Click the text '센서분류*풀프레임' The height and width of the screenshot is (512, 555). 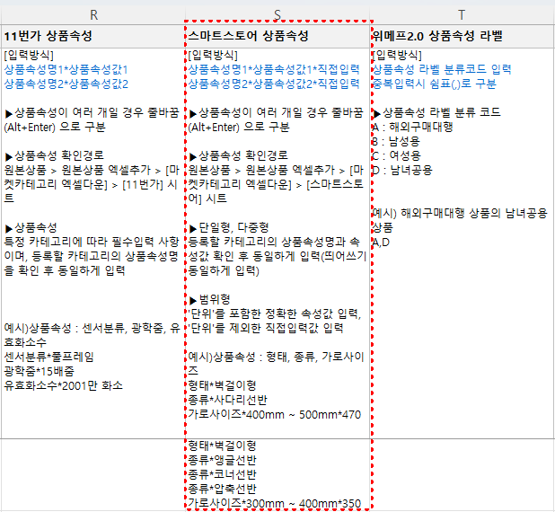pos(48,357)
